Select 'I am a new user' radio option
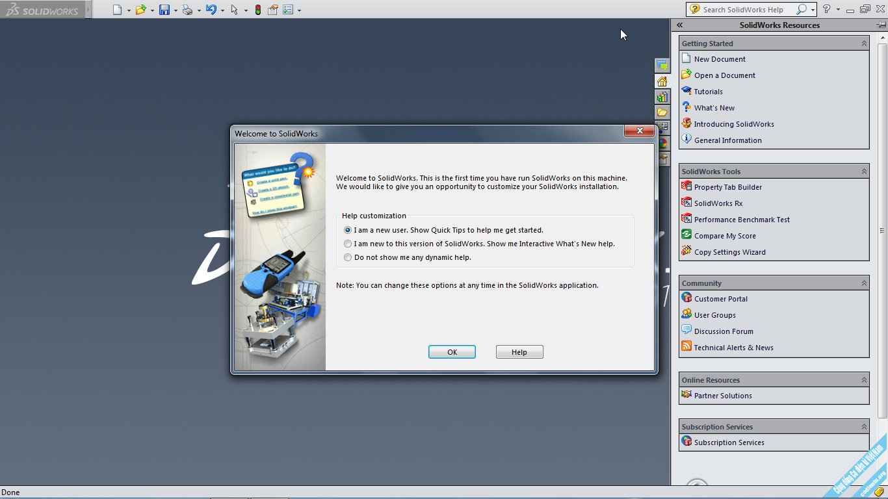Viewport: 888px width, 499px height. point(348,230)
